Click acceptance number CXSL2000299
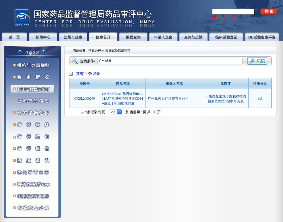Image resolution: width=283 pixels, height=222 pixels. point(85,99)
